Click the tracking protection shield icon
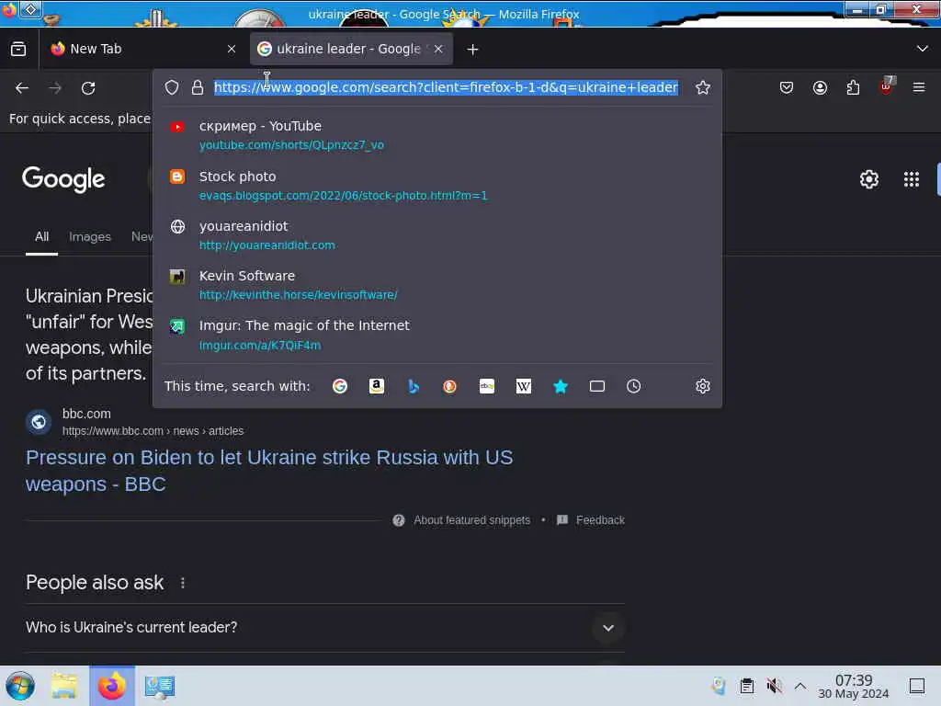Image resolution: width=941 pixels, height=706 pixels. tap(172, 87)
